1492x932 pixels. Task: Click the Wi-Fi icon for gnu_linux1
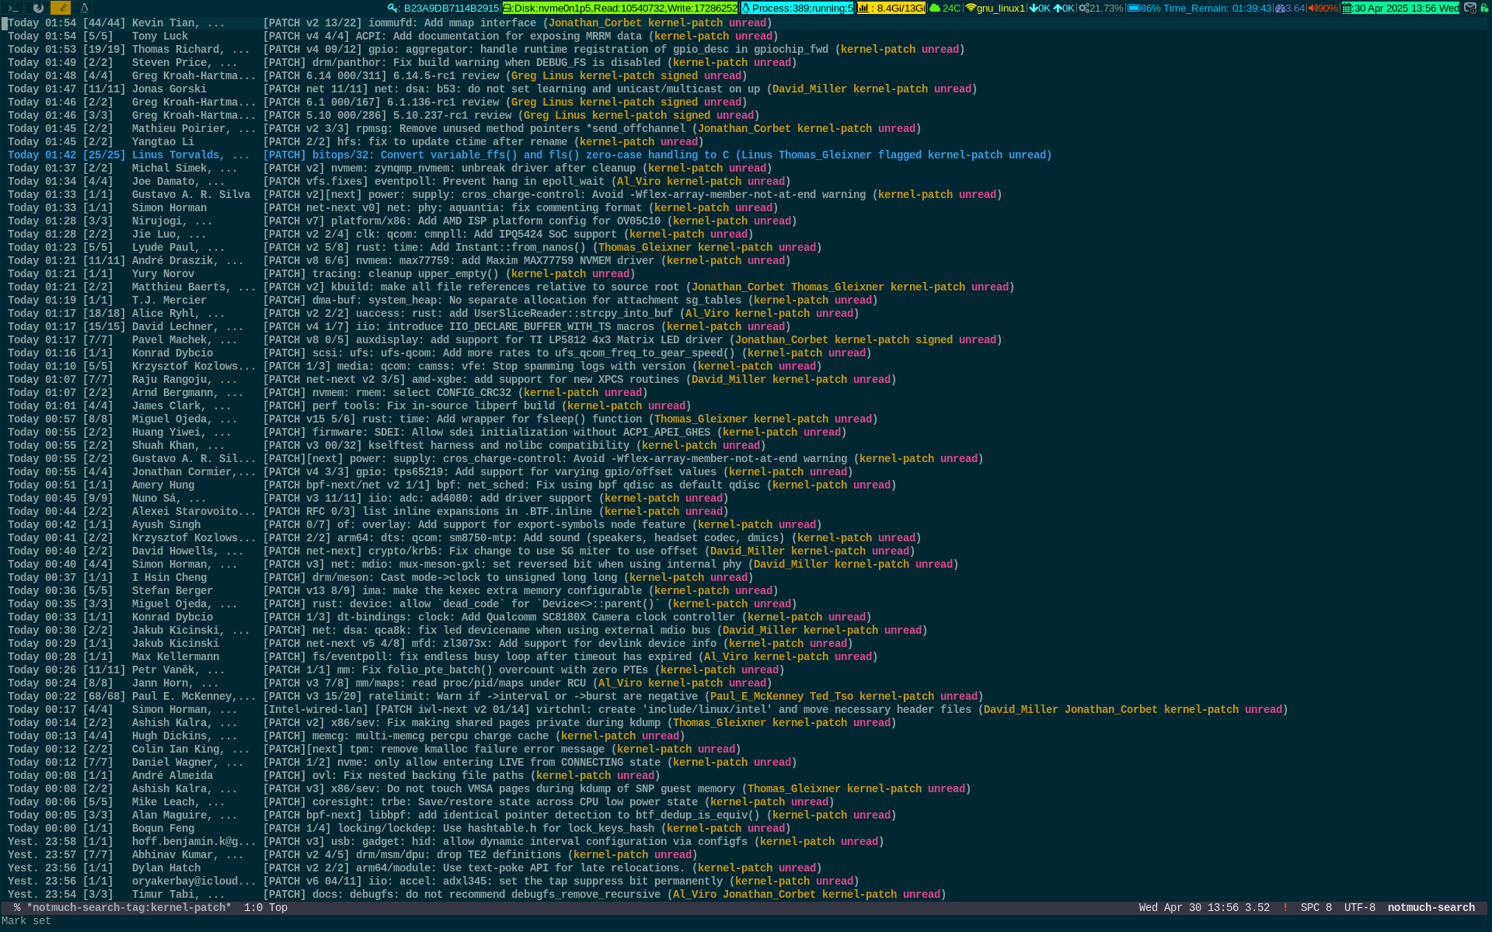[x=971, y=8]
